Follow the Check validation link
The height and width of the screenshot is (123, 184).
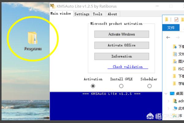coord(128,67)
